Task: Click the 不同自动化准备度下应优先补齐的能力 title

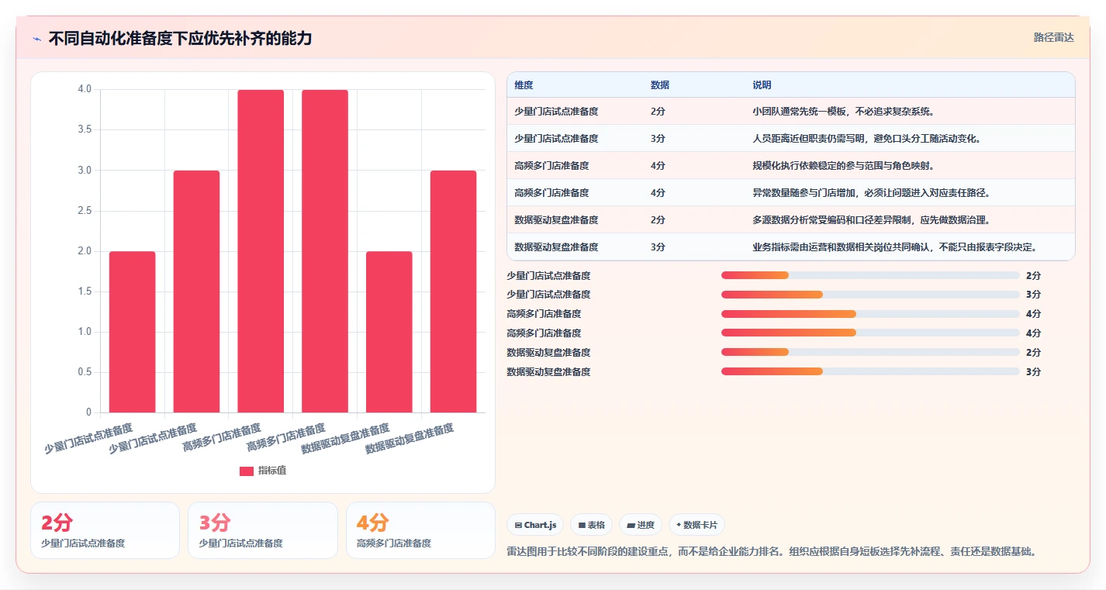Action: (180, 39)
